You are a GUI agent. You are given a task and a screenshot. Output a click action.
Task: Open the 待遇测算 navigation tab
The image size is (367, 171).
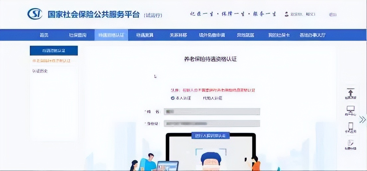[145, 35]
